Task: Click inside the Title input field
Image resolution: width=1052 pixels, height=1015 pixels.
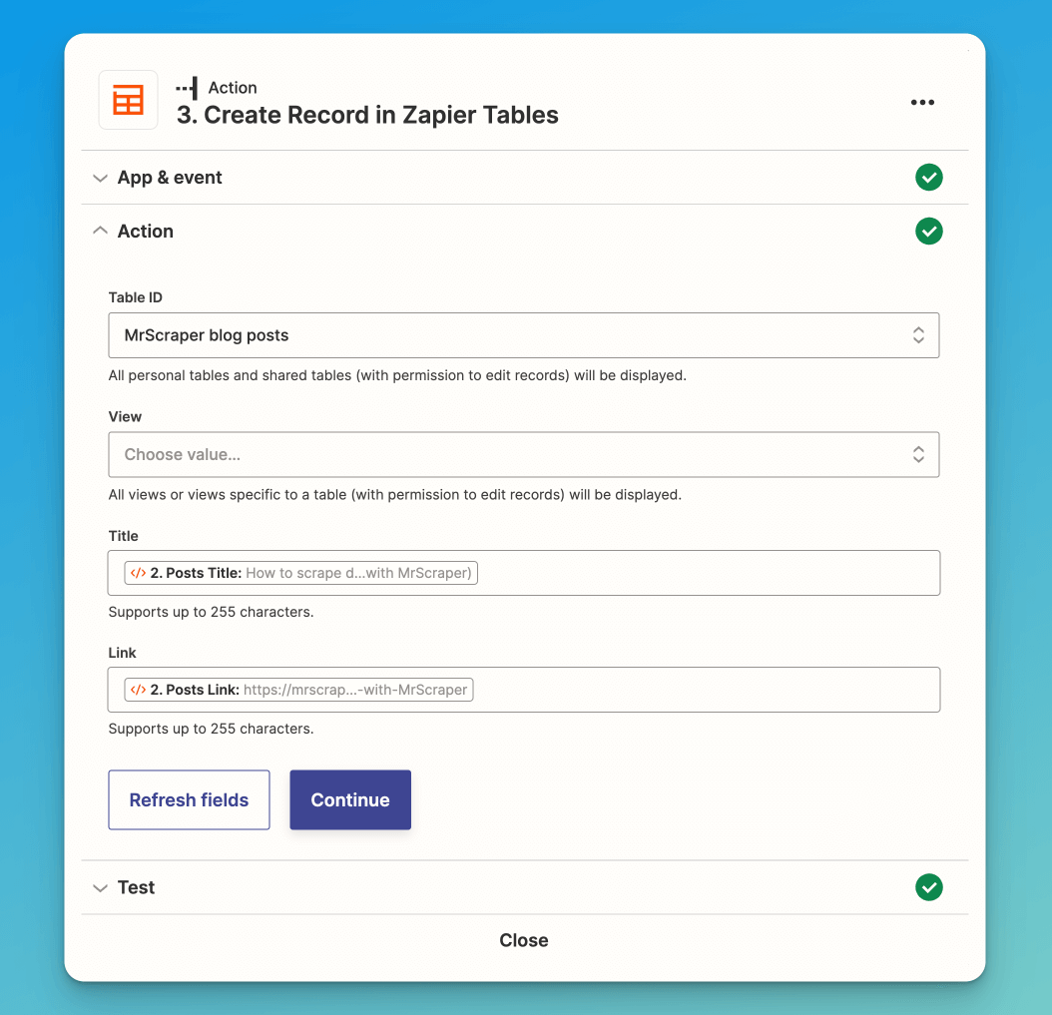Action: coord(699,573)
